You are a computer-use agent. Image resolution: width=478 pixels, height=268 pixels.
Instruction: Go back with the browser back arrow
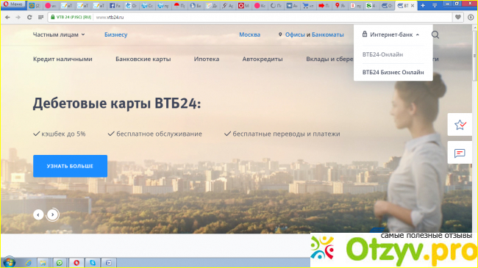7,18
